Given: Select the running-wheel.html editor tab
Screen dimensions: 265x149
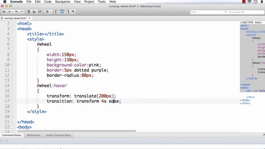Looking at the screenshot, I should point(15,18).
